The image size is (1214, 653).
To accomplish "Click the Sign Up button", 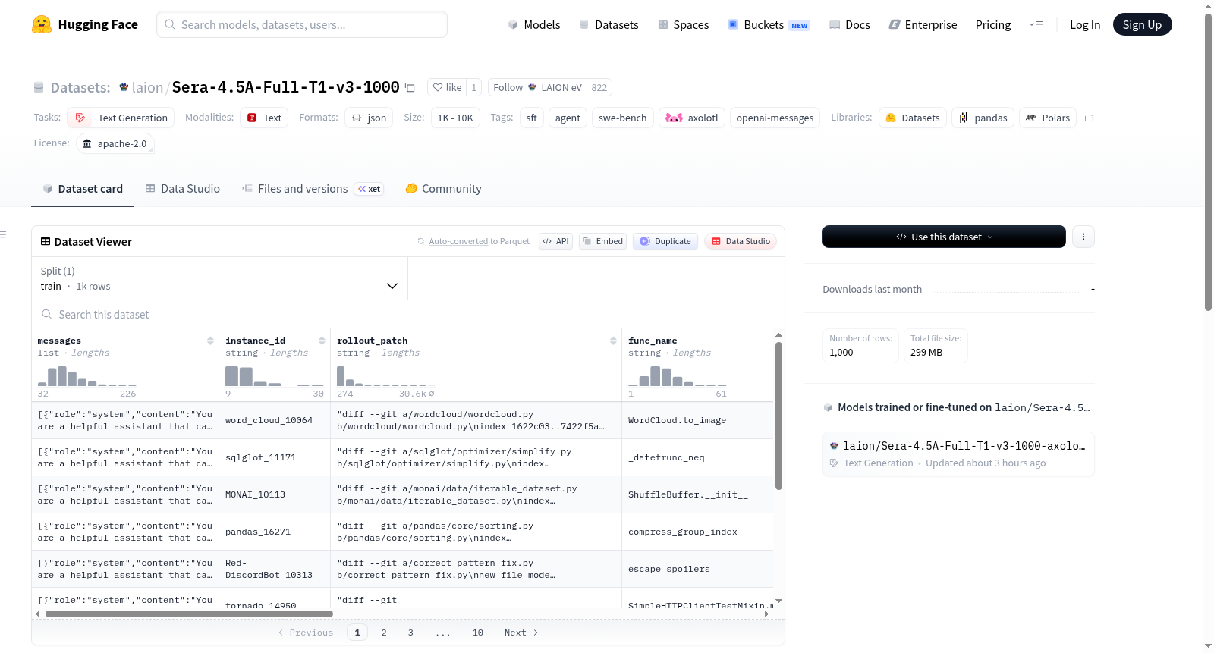I will coord(1142,24).
